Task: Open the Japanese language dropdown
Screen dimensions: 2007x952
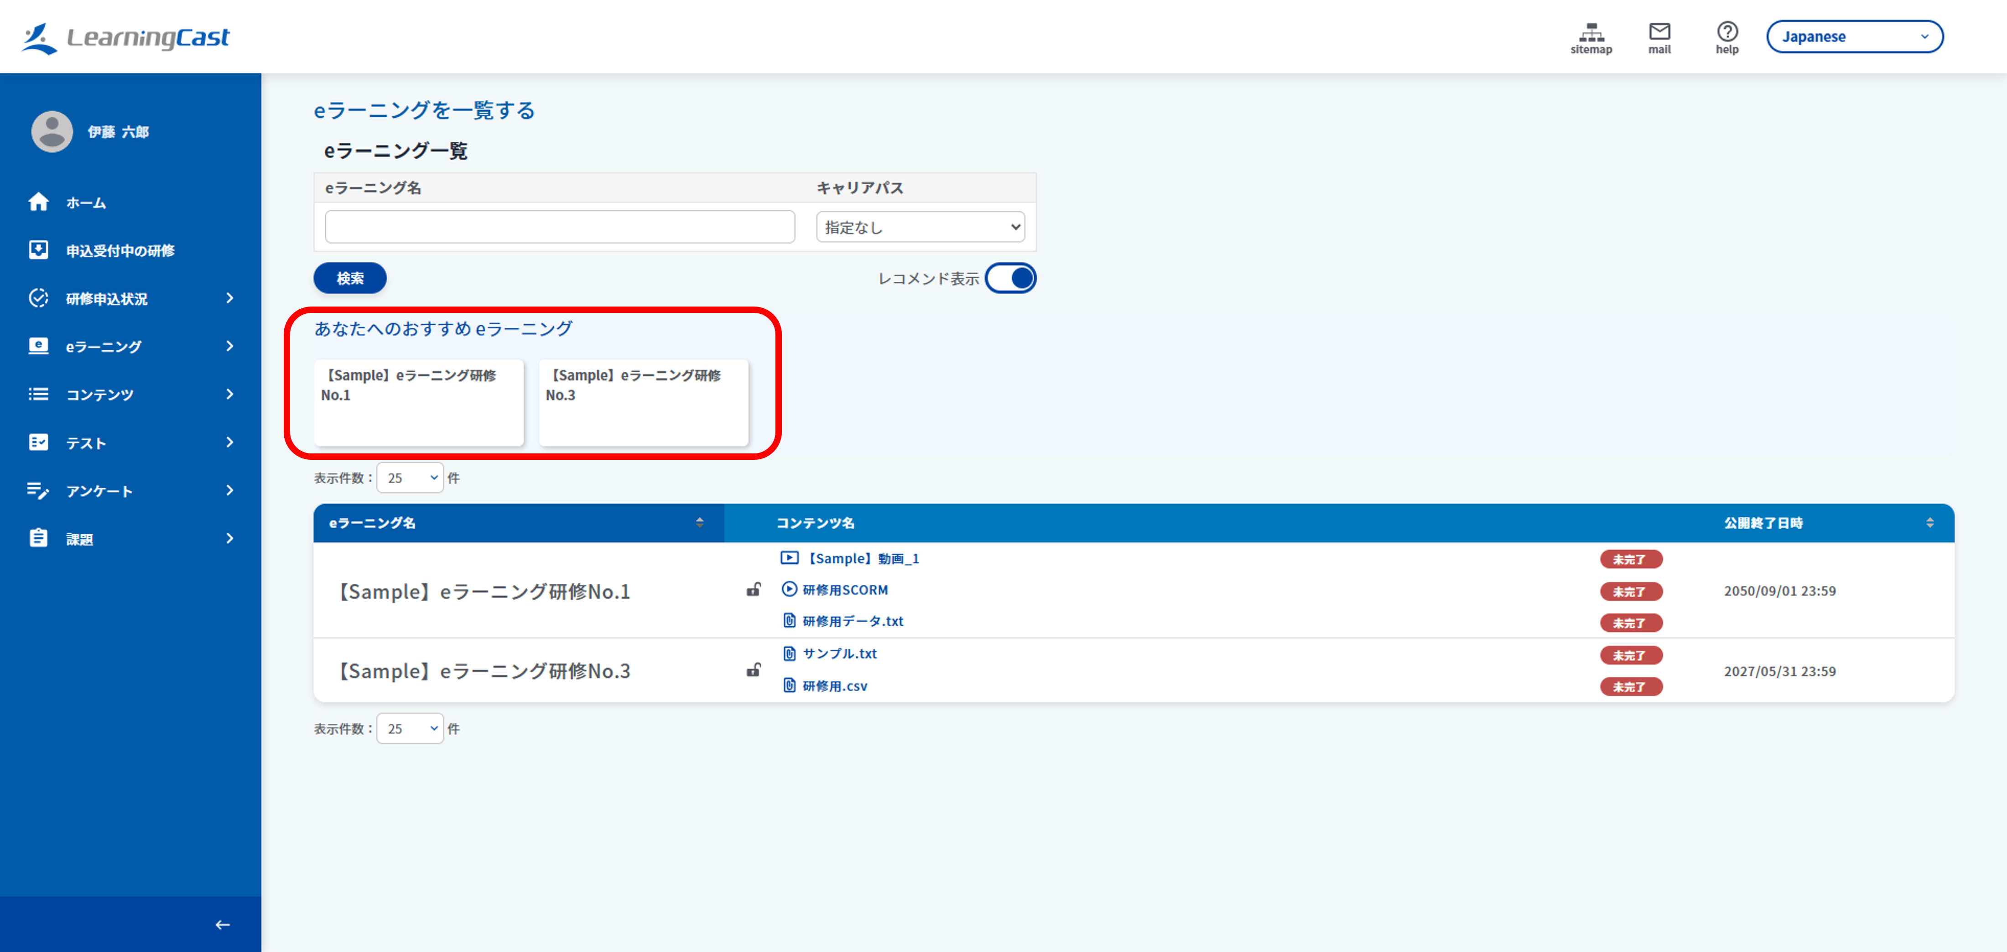Action: [x=1854, y=36]
